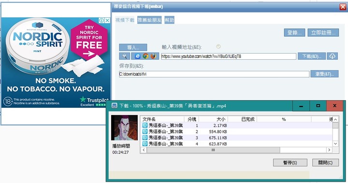Click the horizontal scroll left arrow
Image resolution: width=348 pixels, height=183 pixels.
144,150
